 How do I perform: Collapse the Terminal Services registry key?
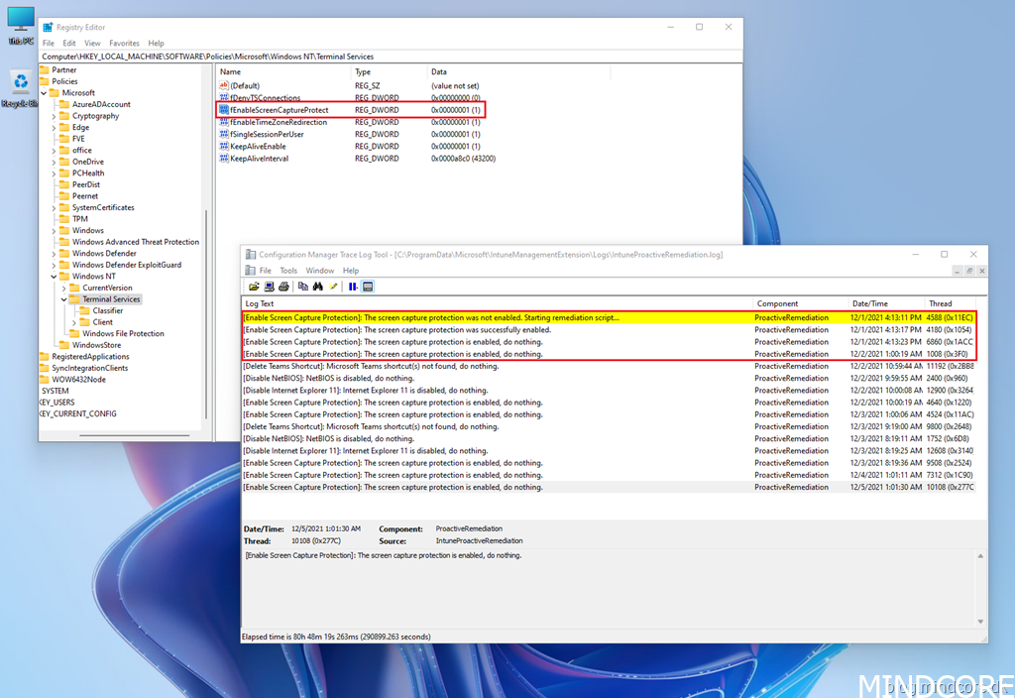click(x=64, y=299)
